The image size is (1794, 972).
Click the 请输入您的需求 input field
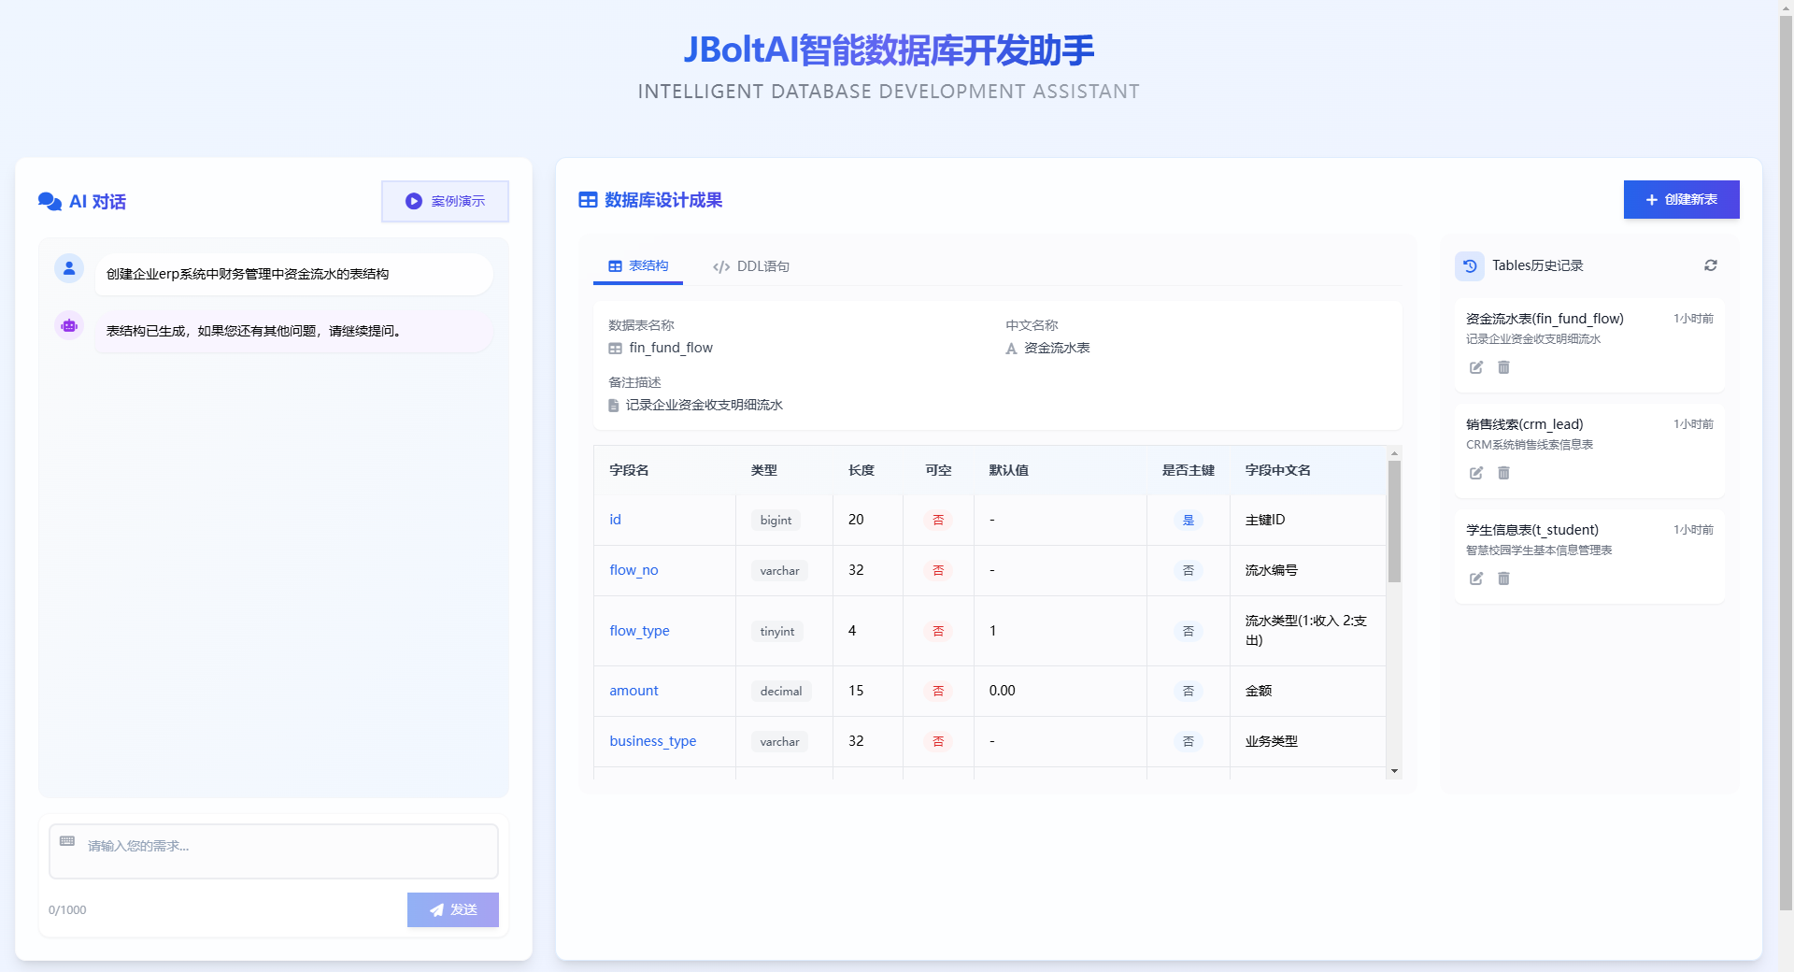pyautogui.click(x=274, y=850)
